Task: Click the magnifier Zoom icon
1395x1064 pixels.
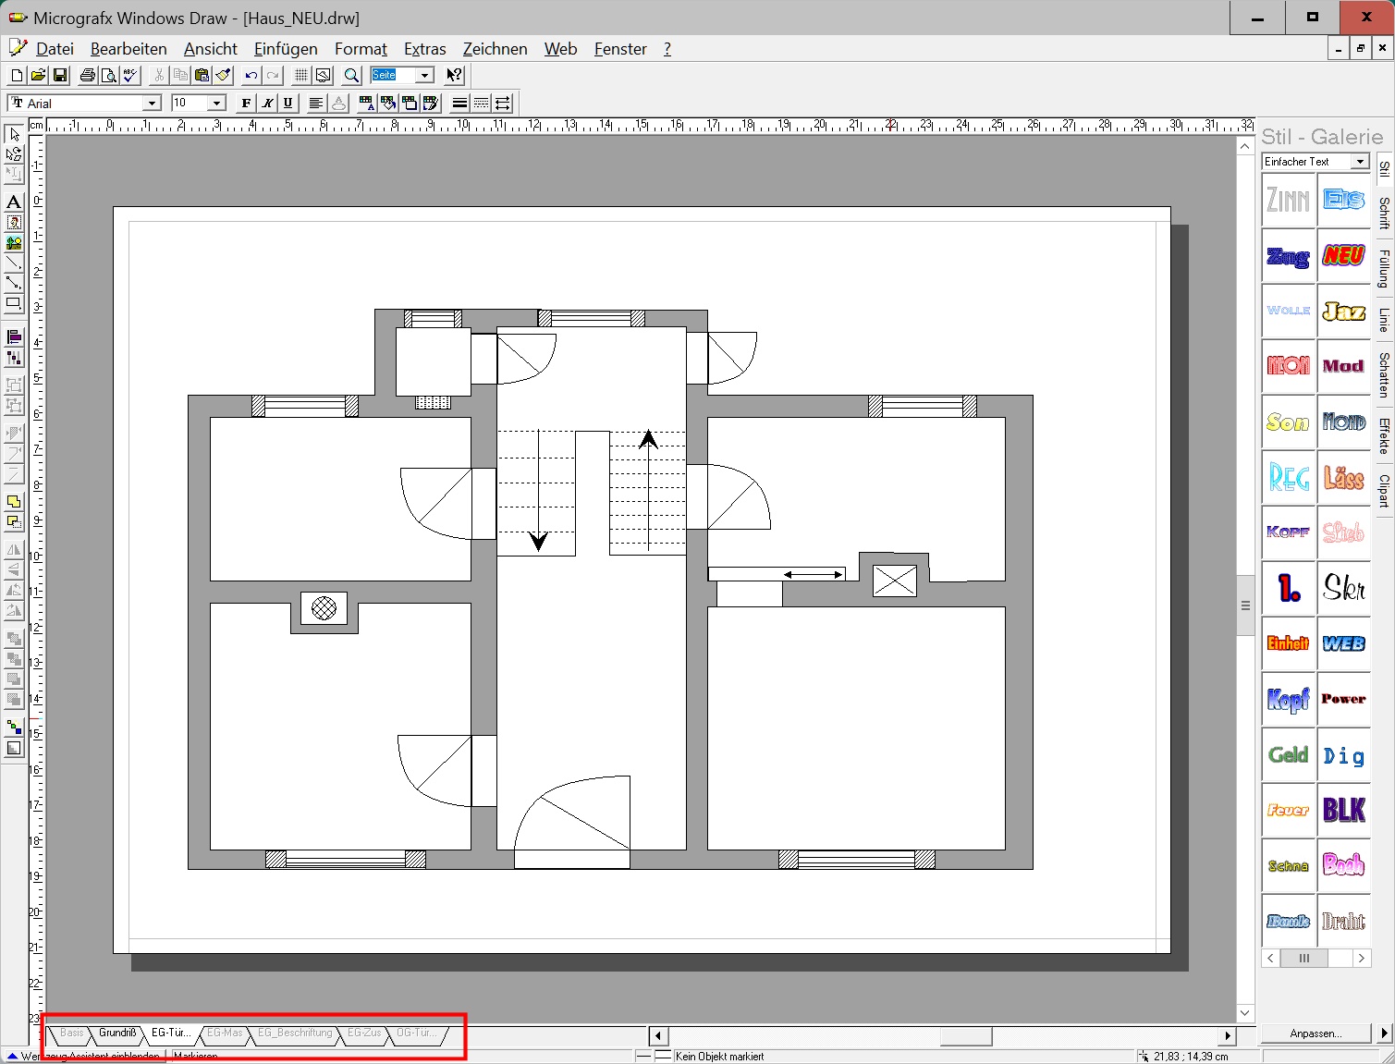Action: [x=352, y=76]
